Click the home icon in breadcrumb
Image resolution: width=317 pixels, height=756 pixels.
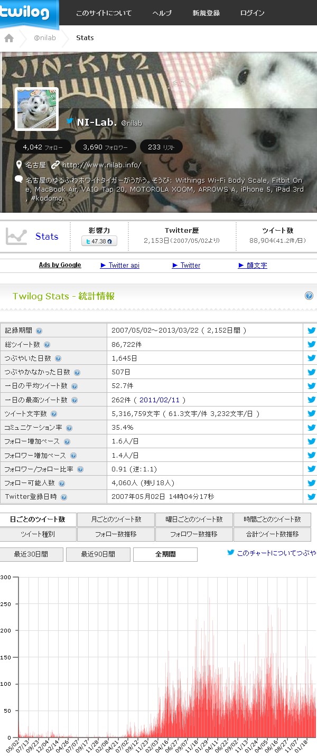pos(9,38)
